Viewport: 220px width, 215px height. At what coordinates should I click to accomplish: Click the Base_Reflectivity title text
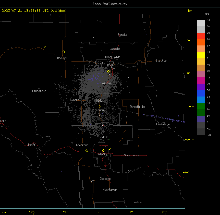click(110, 4)
